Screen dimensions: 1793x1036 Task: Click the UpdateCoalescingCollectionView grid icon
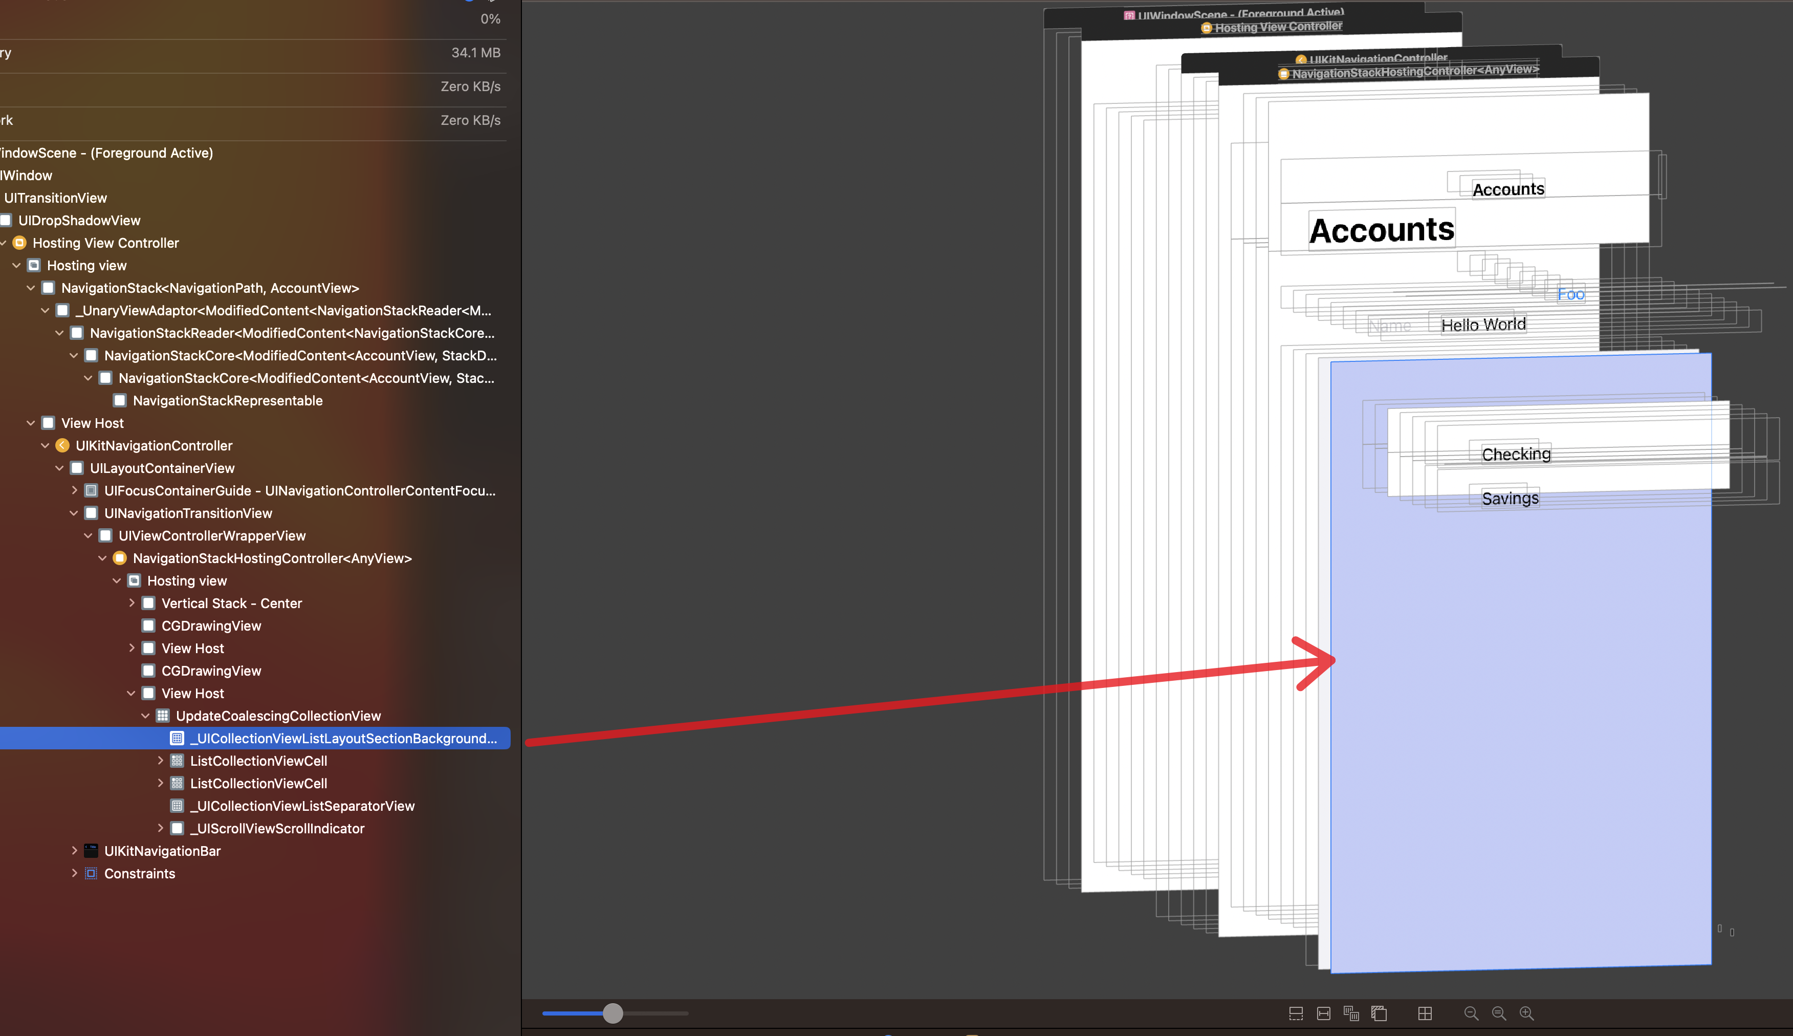click(x=163, y=716)
